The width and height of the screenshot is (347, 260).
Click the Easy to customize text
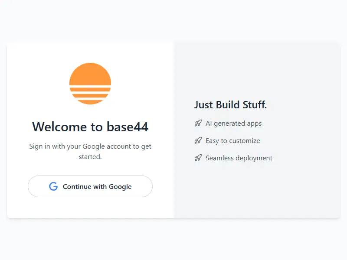(233, 140)
